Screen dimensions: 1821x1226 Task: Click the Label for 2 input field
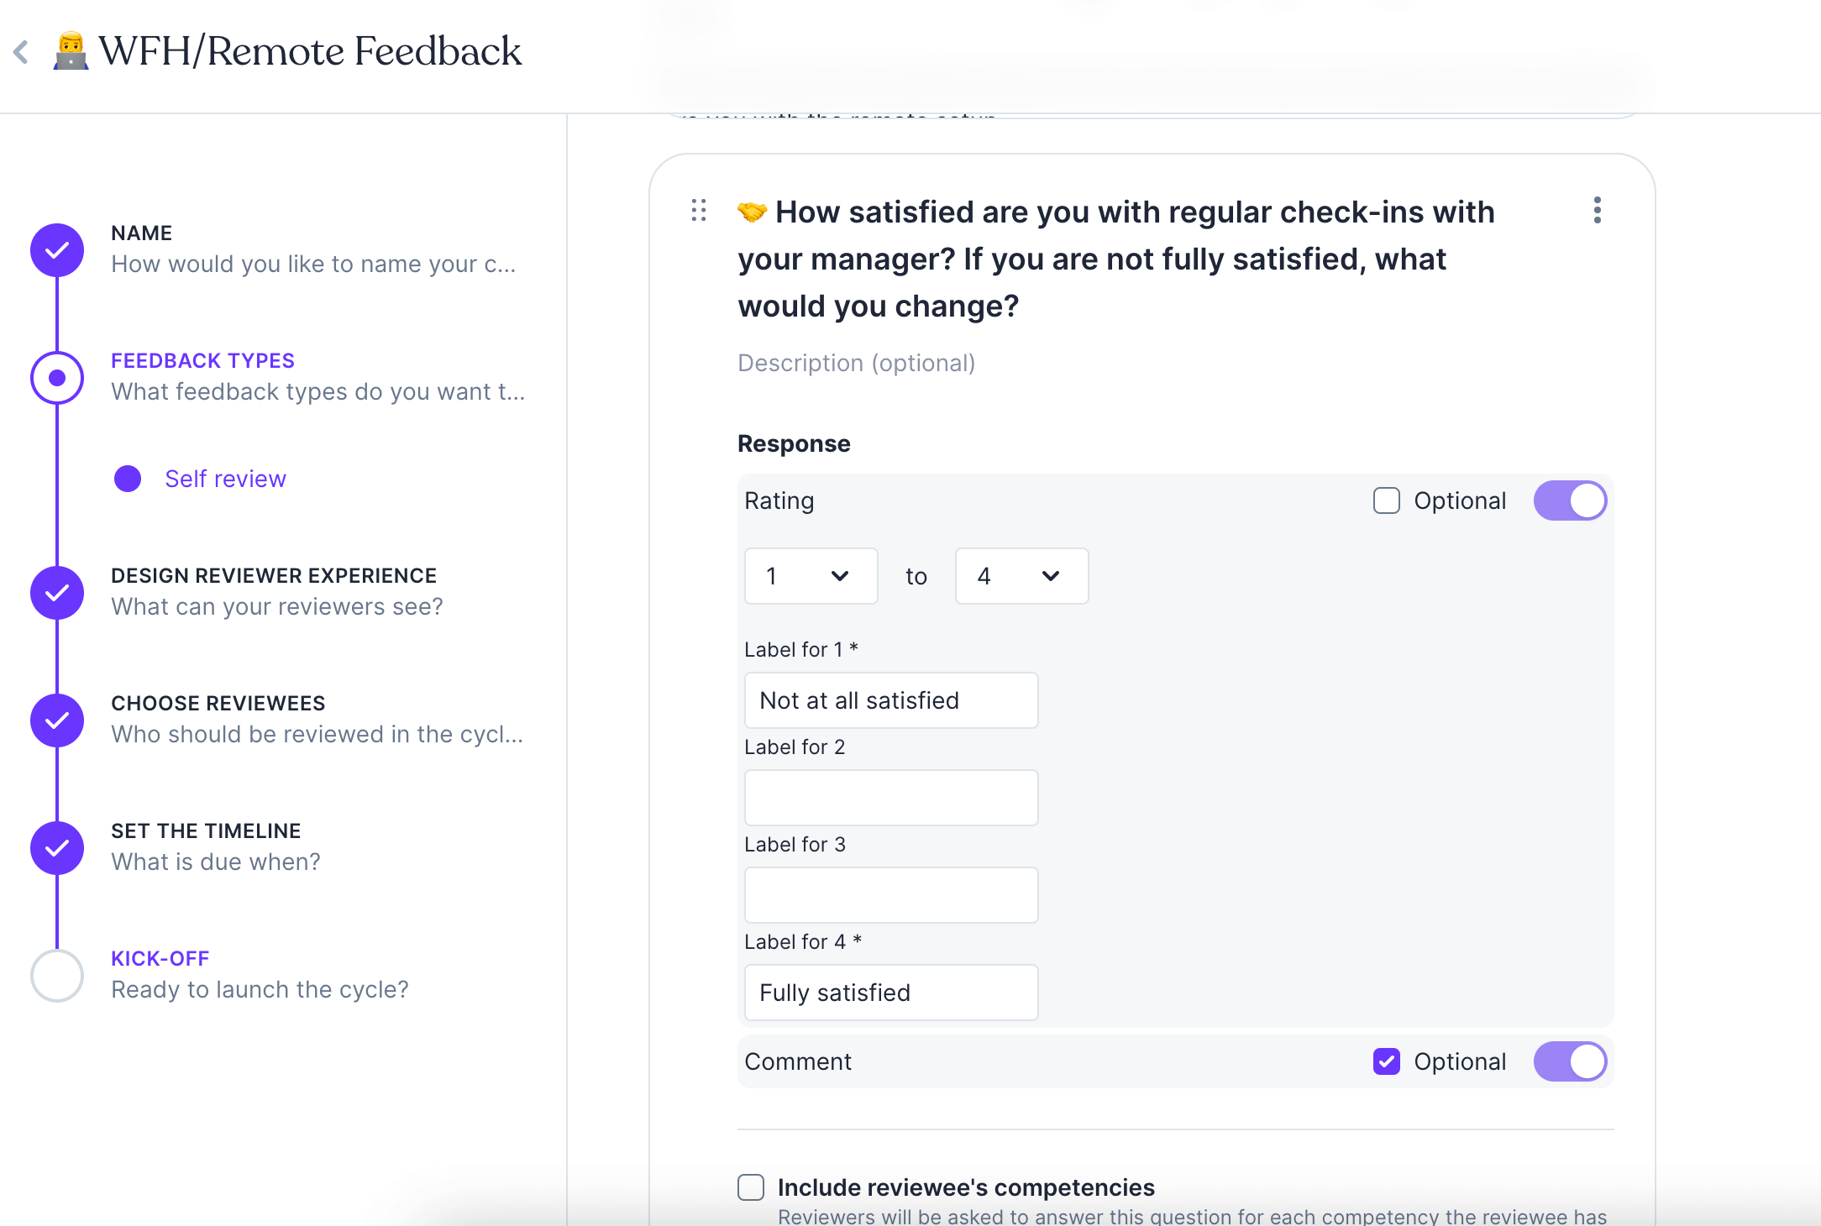coord(891,798)
